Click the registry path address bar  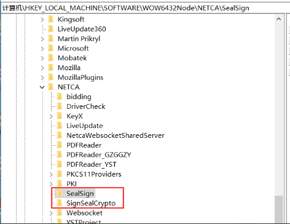pyautogui.click(x=145, y=8)
